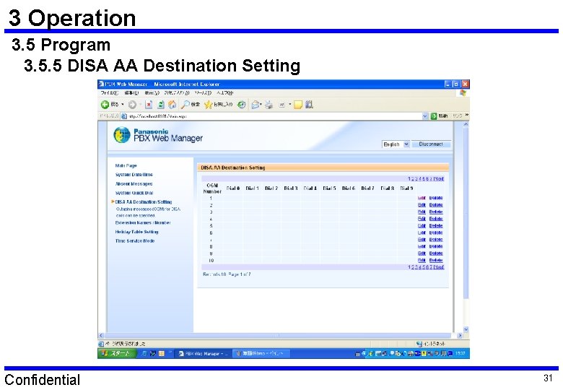The image size is (563, 390).
Task: Click the Mail envelope toolbar icon
Action: pyautogui.click(x=256, y=105)
